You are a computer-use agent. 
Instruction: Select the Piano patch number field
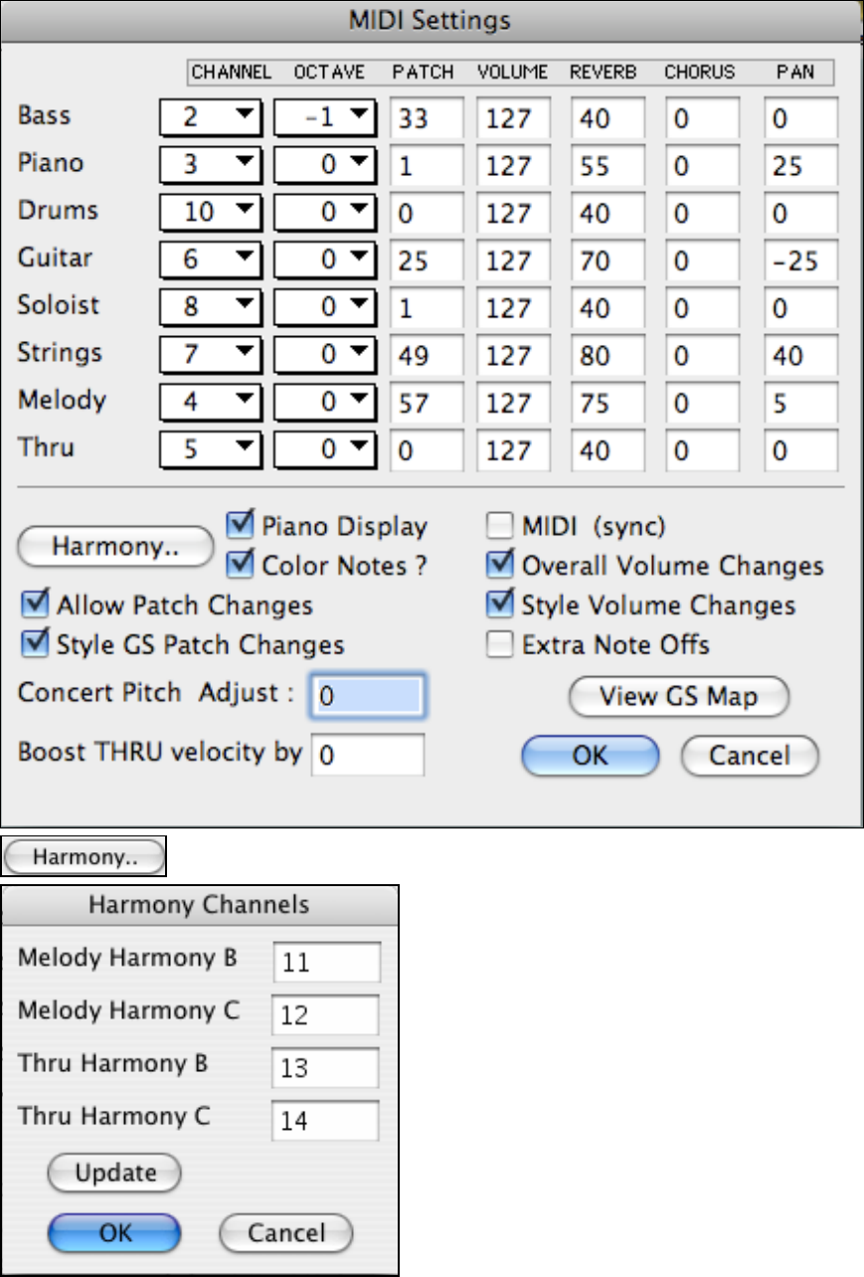[427, 166]
